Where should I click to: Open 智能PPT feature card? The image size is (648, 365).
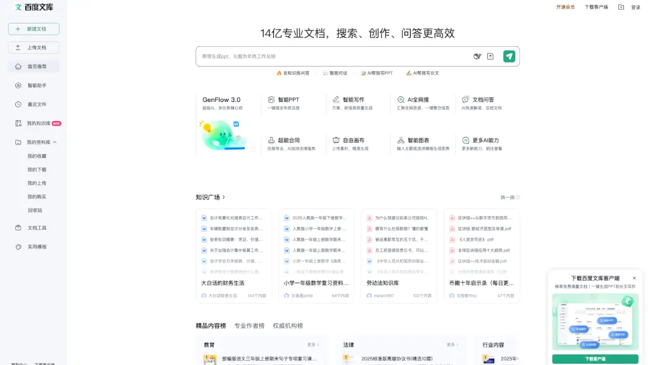point(289,103)
